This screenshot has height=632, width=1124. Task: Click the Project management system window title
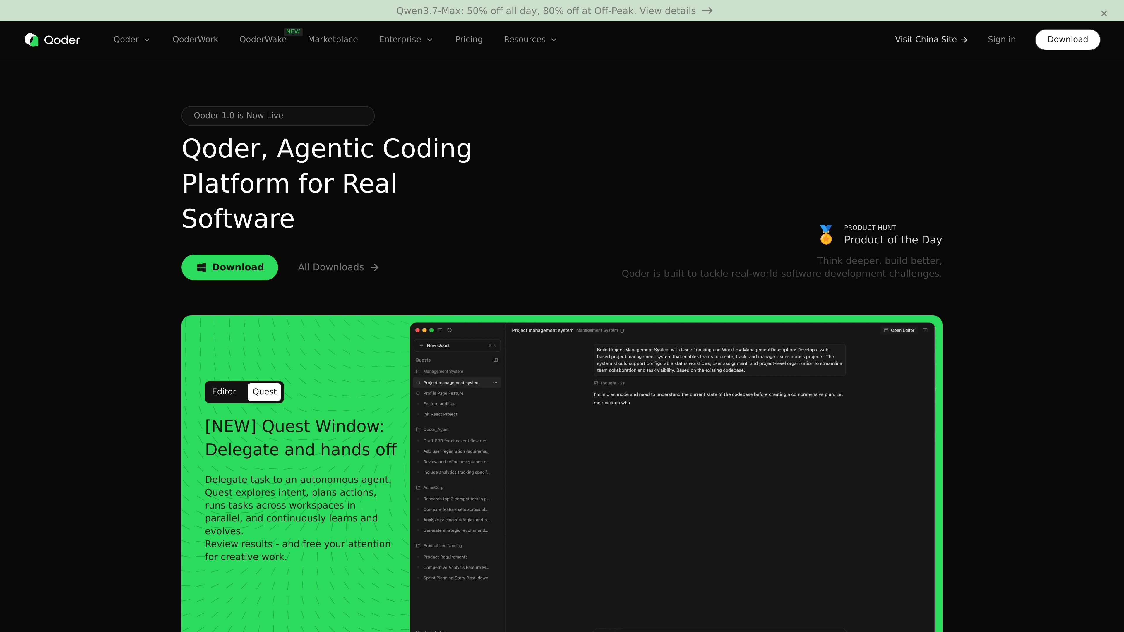542,330
